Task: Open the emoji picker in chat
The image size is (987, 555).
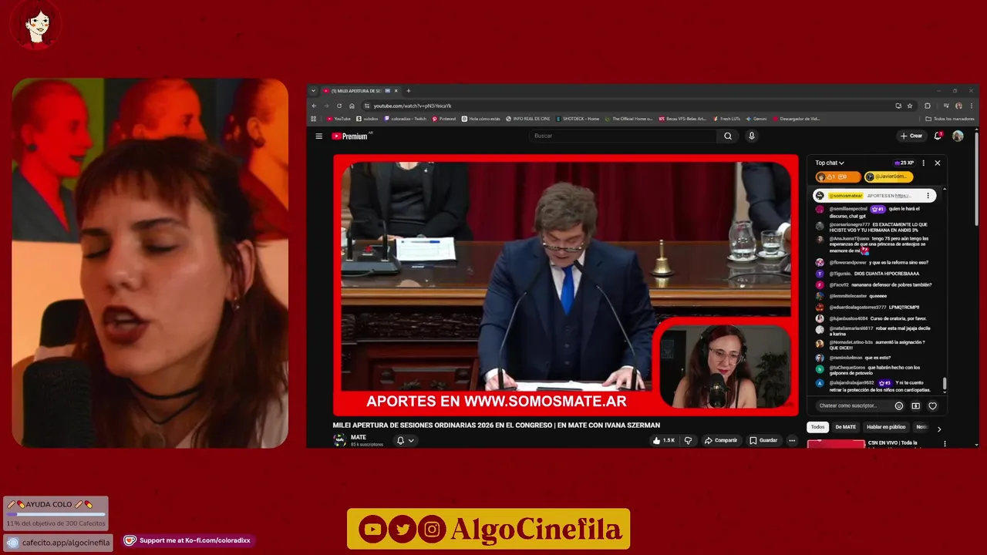Action: tap(899, 405)
